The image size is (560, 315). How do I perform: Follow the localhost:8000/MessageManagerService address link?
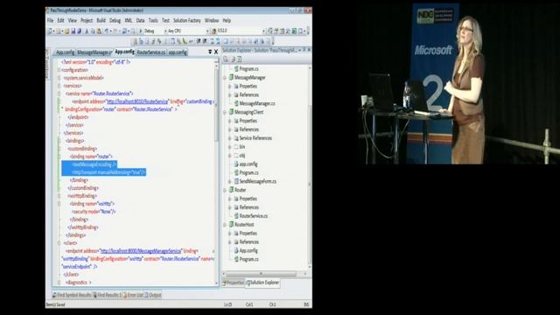click(141, 251)
